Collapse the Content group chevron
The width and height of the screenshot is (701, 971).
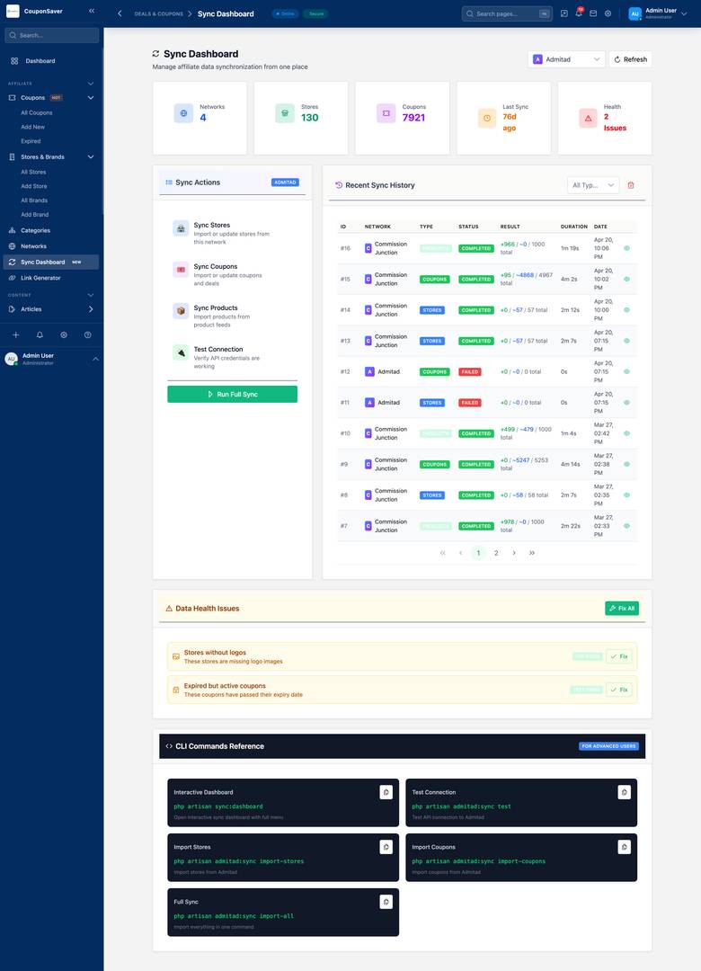[x=91, y=295]
